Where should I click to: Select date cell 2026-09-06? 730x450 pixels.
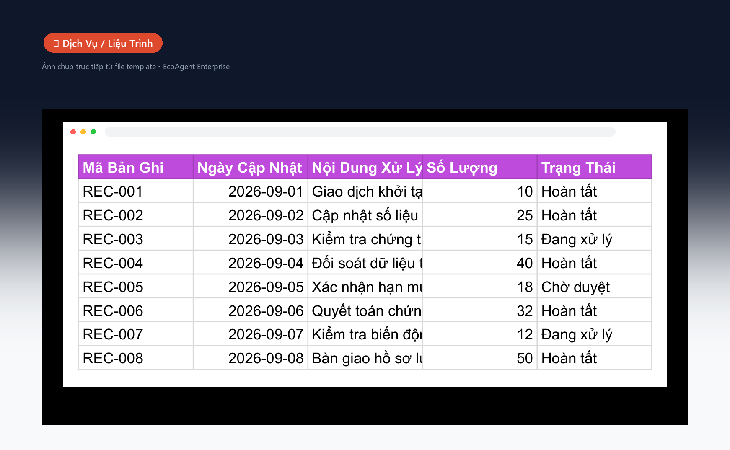point(251,310)
